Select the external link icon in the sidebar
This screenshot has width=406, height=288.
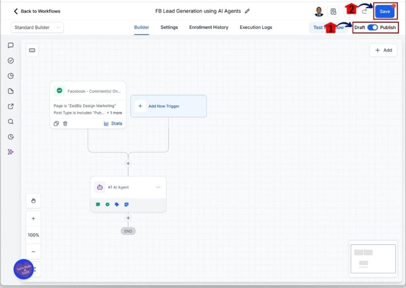[x=10, y=106]
